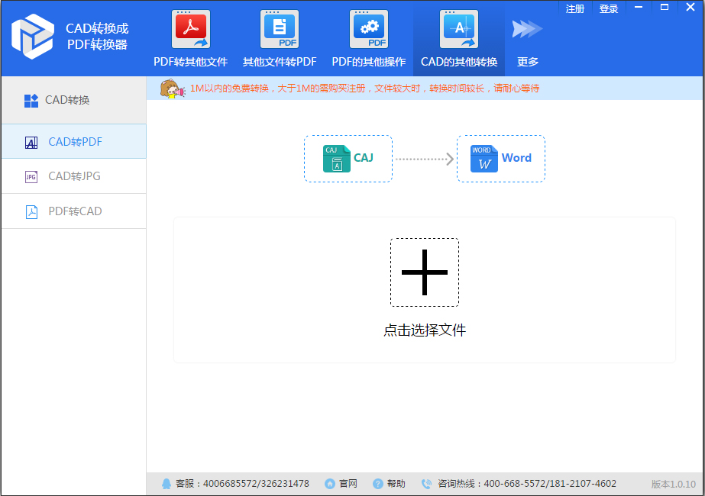Click the plus icon to add a file
Viewport: 705px width, 496px height.
pyautogui.click(x=424, y=272)
